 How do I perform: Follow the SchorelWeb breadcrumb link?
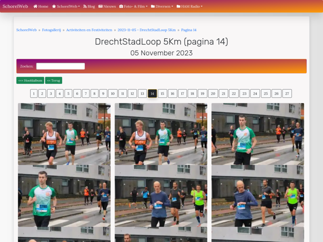pyautogui.click(x=26, y=30)
